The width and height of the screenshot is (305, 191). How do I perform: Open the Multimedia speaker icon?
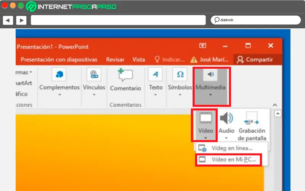211,74
